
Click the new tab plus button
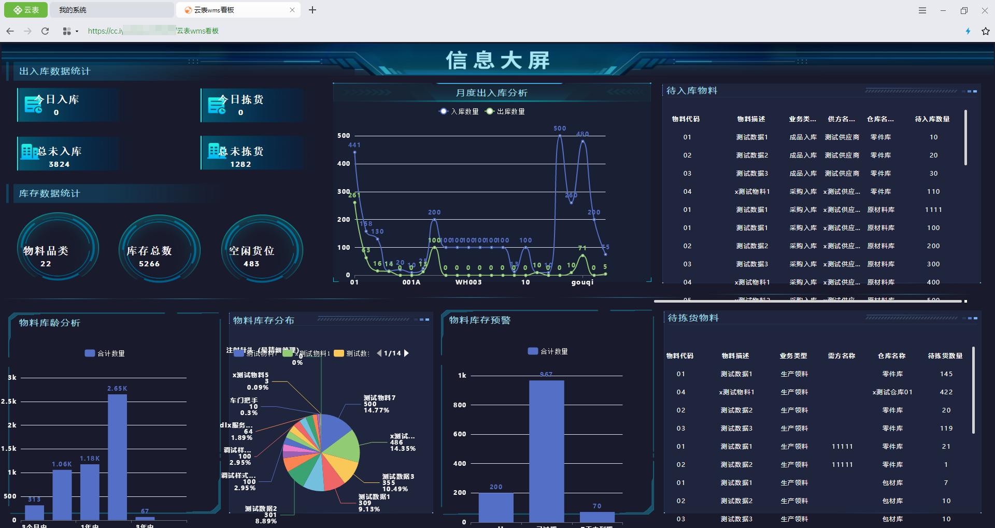tap(312, 9)
